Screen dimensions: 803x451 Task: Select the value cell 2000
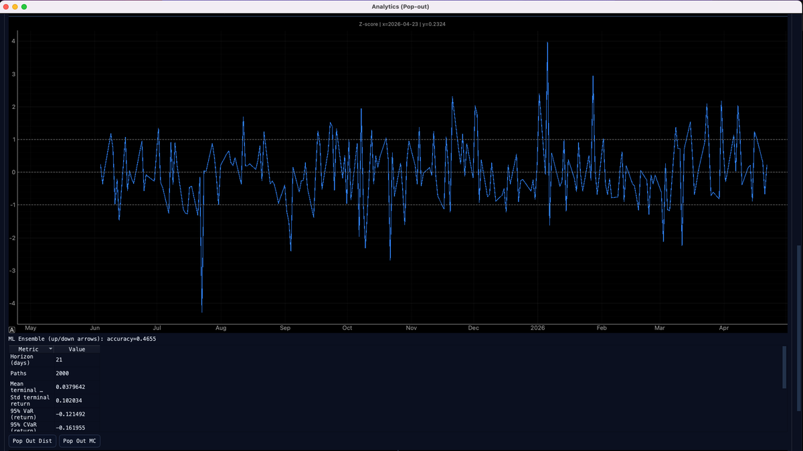(x=77, y=373)
